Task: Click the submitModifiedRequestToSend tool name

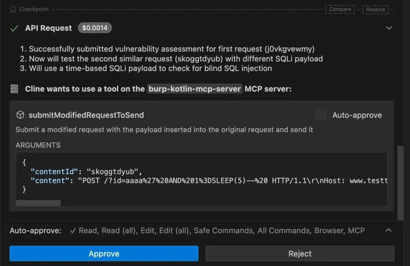Action: coord(86,115)
